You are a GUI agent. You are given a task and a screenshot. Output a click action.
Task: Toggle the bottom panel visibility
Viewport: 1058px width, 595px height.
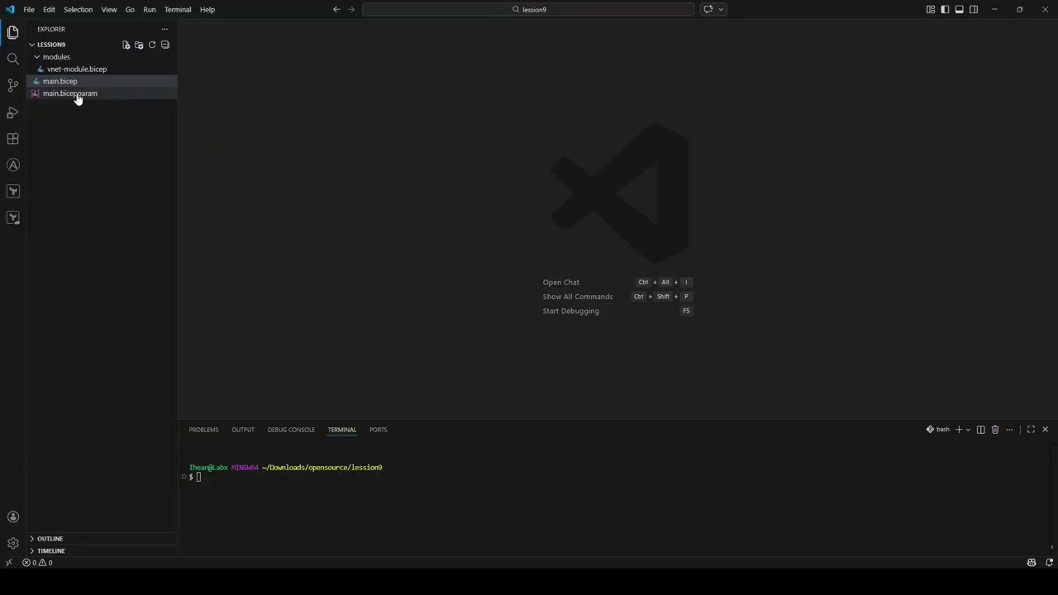click(959, 9)
